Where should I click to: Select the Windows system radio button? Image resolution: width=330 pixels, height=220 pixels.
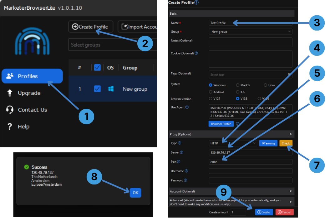[211, 85]
